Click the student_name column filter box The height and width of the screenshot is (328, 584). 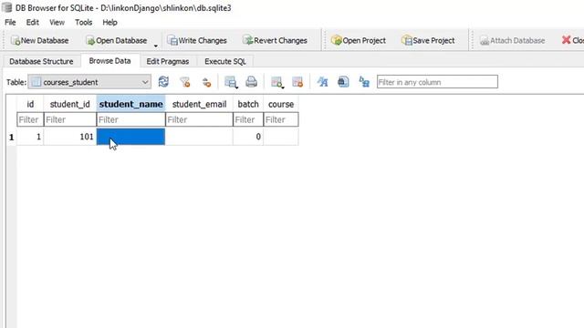130,119
